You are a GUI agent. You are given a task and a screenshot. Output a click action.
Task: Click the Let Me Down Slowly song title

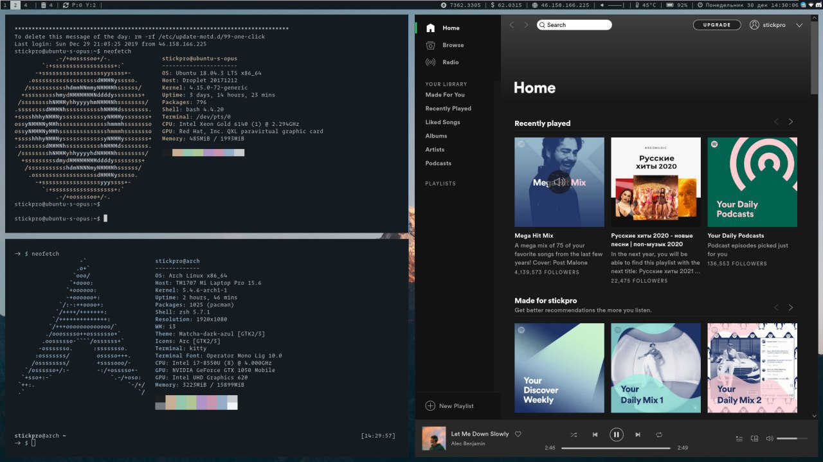[x=480, y=434]
